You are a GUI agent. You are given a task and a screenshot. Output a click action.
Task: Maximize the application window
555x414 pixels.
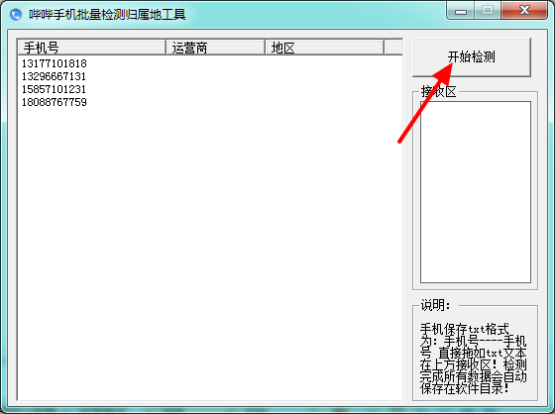pos(488,11)
